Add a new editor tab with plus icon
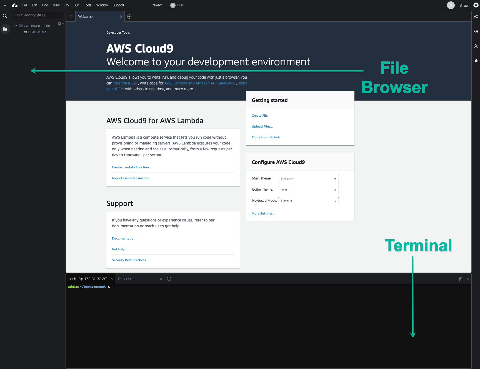The width and height of the screenshot is (480, 369). pos(129,17)
